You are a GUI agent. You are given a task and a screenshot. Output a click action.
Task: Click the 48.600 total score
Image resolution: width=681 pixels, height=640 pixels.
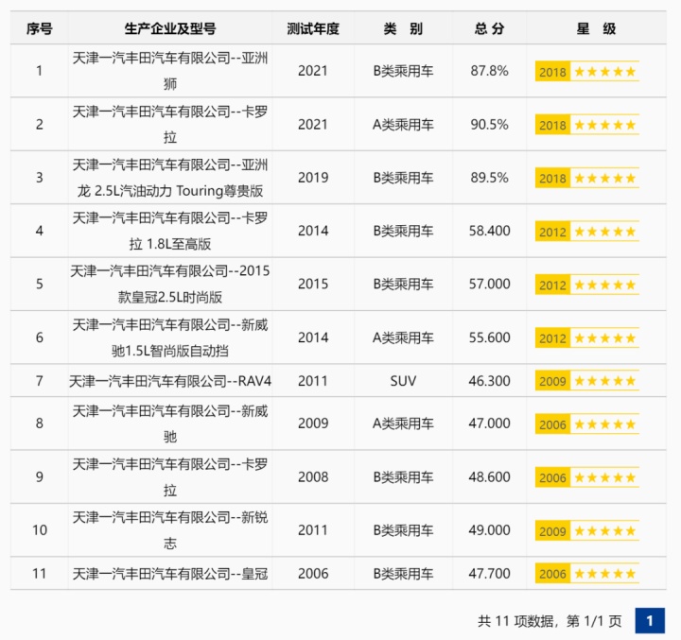[x=489, y=476]
